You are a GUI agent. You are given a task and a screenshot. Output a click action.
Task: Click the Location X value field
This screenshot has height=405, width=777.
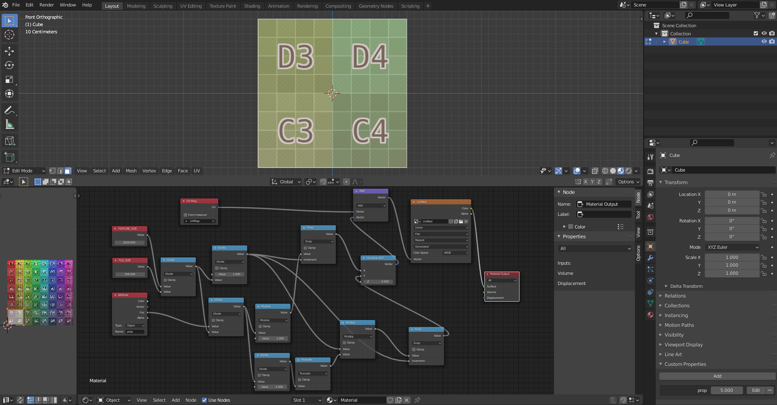coord(732,194)
